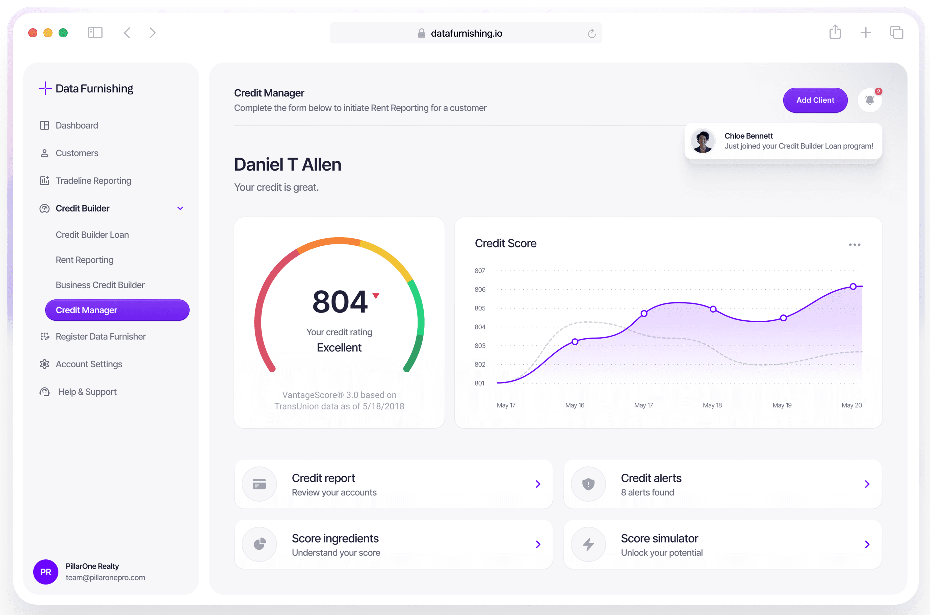930x615 pixels.
Task: Click the red notification badge
Action: 878,91
